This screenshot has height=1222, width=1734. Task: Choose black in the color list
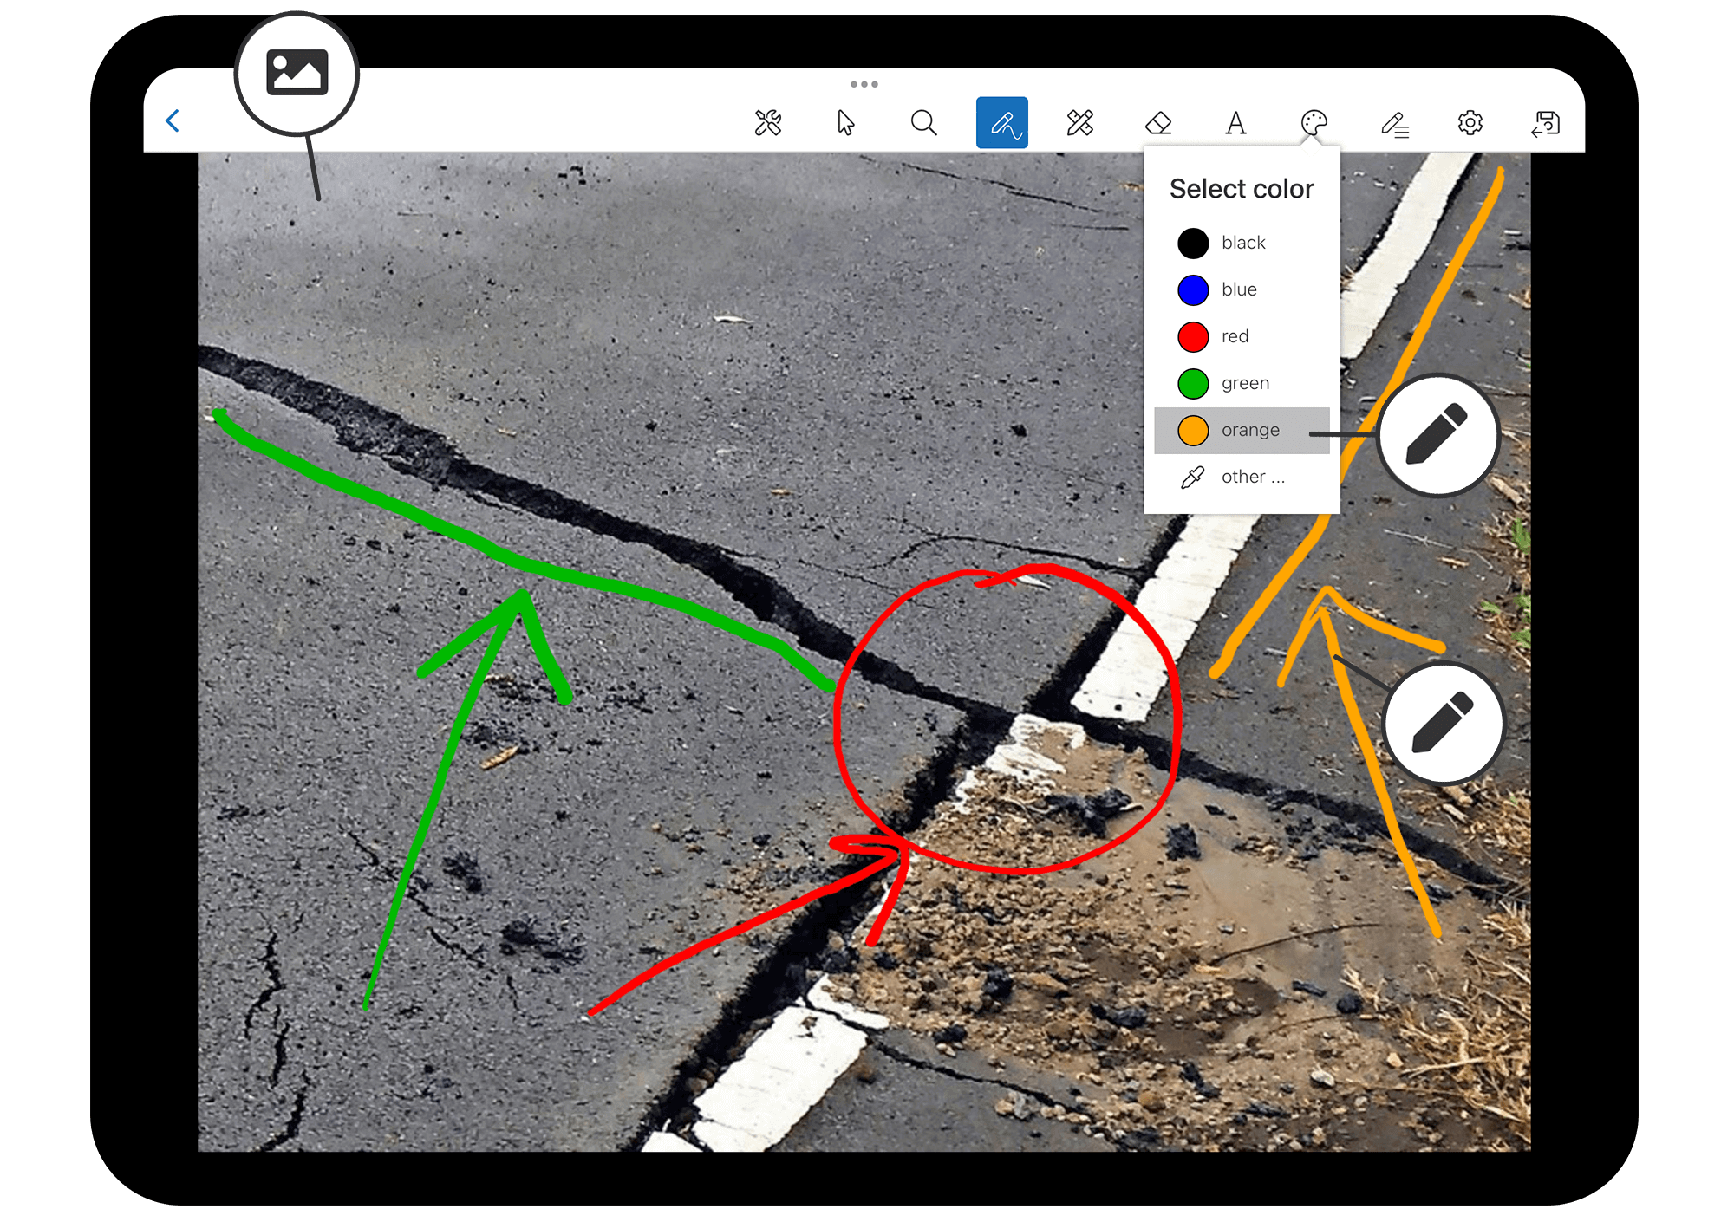1242,243
